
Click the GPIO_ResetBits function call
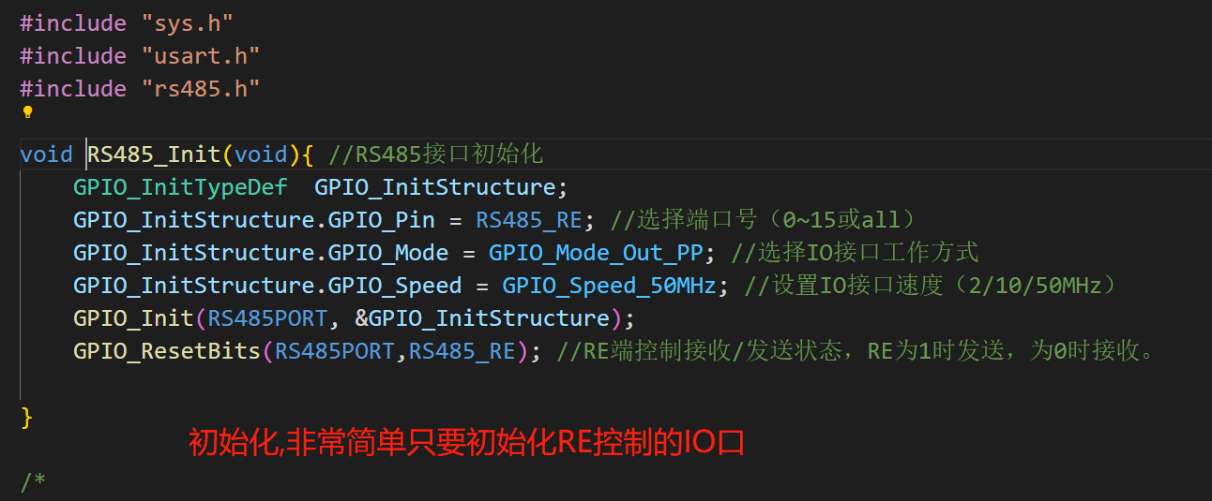click(167, 351)
